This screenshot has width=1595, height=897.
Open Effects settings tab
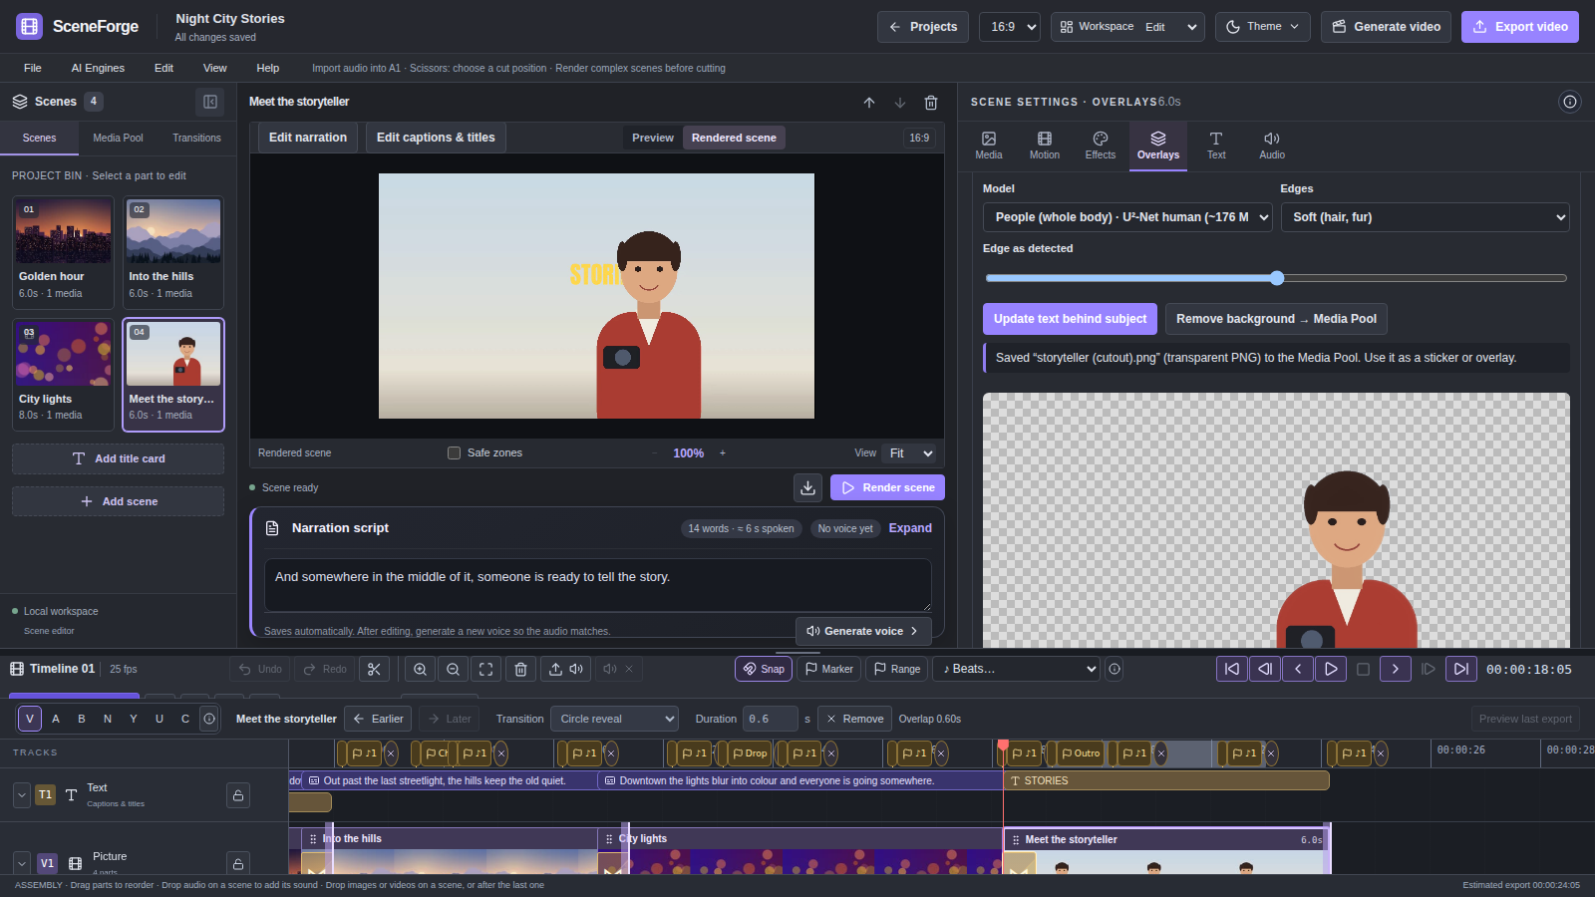pyautogui.click(x=1101, y=146)
